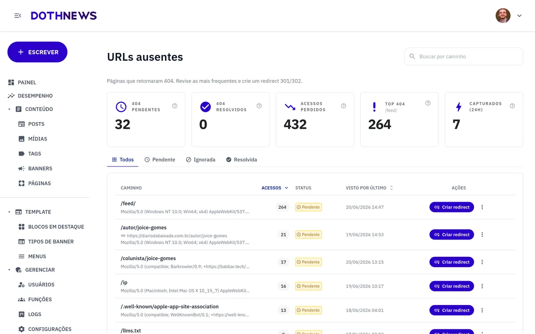Collapse the GERENCIAR section arrow
This screenshot has width=535, height=334.
pos(9,270)
